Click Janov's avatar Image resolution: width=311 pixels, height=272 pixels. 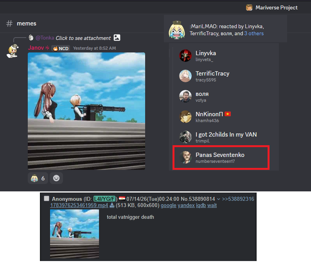(x=13, y=51)
